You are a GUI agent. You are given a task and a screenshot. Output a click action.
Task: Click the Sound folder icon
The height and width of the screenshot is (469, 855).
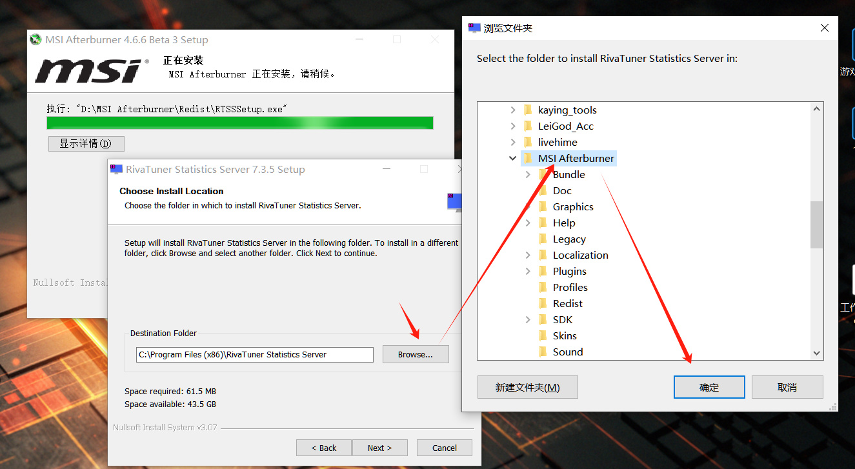[543, 352]
